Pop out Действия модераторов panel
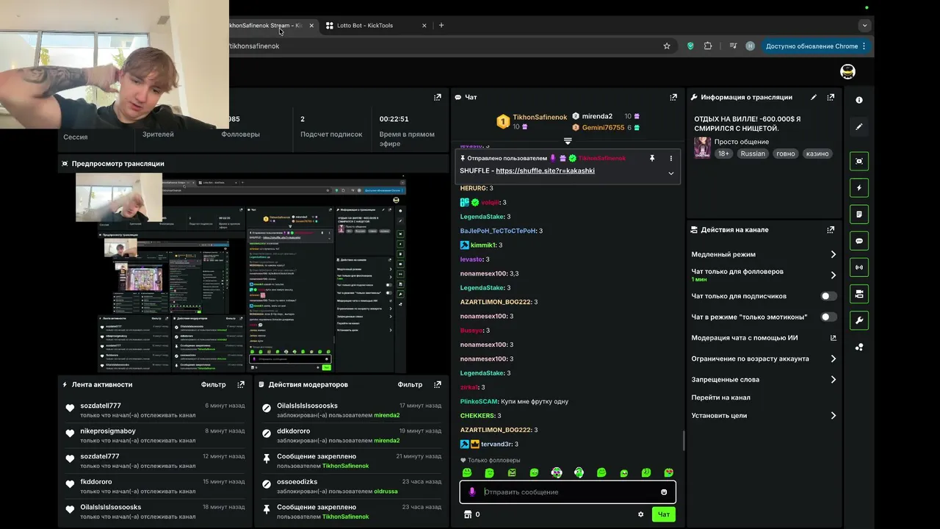The image size is (940, 529). [x=438, y=384]
